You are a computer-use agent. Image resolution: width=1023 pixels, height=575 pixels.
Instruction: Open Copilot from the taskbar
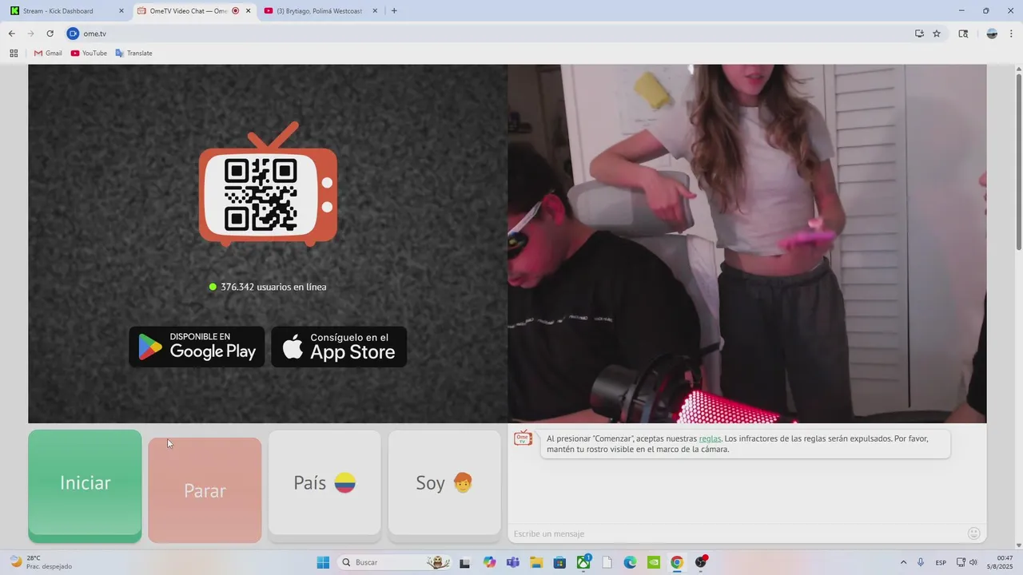pos(489,562)
